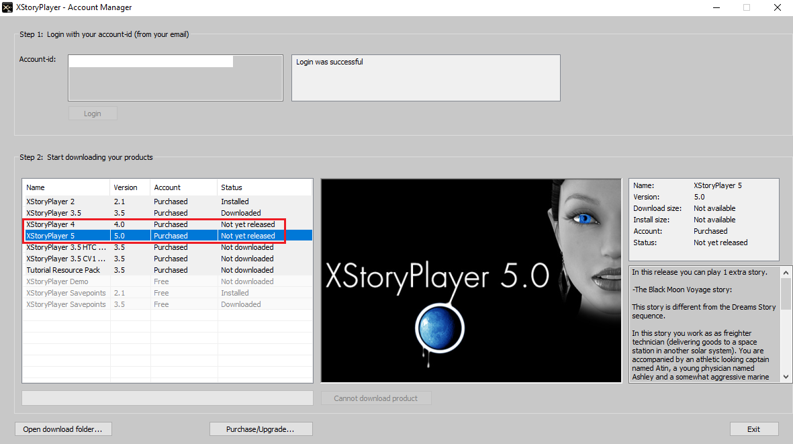This screenshot has height=444, width=793.
Task: Select XStoryPlayer Savepoints version 2.1 row
Action: (167, 293)
